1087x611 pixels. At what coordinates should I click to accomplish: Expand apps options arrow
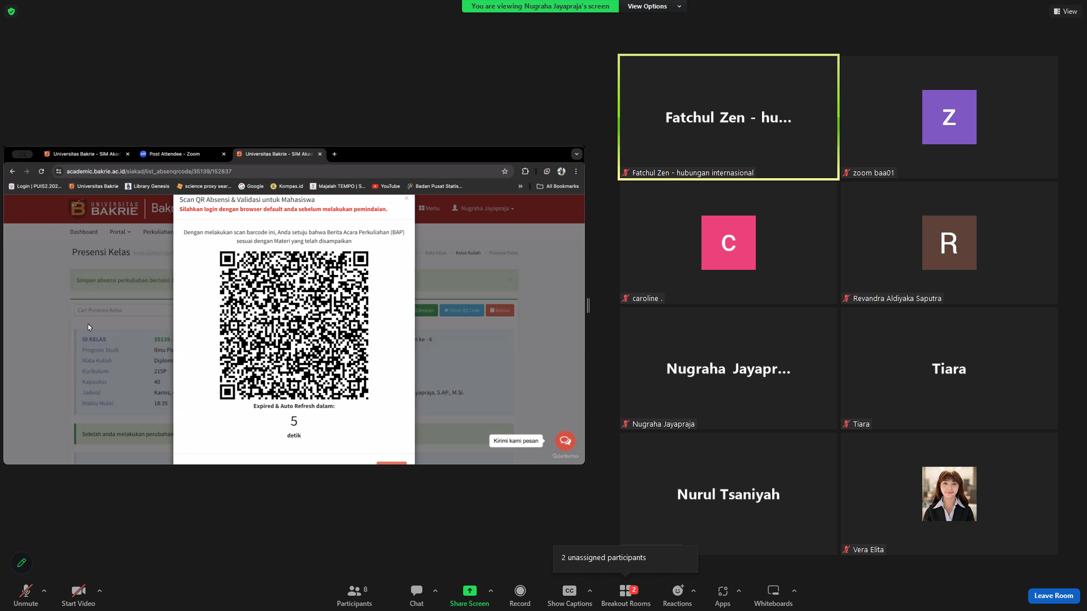[739, 591]
